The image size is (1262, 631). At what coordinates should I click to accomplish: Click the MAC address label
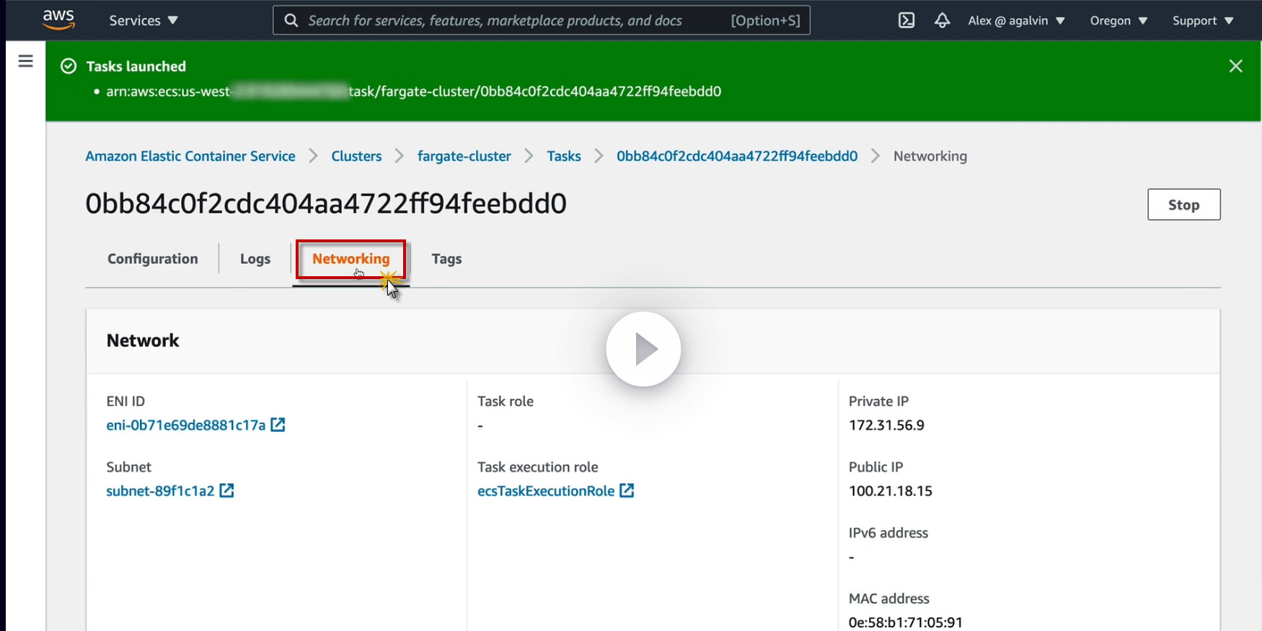coord(889,598)
